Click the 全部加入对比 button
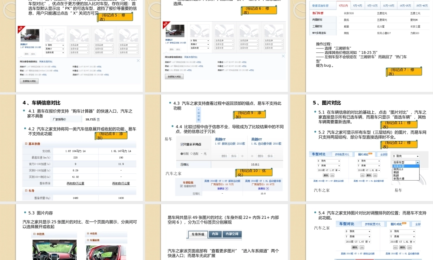This screenshot has width=433, height=260. (x=29, y=81)
